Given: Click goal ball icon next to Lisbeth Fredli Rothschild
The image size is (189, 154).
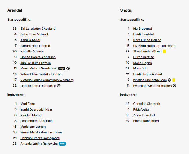Looking at the screenshot, I should click(59, 86).
